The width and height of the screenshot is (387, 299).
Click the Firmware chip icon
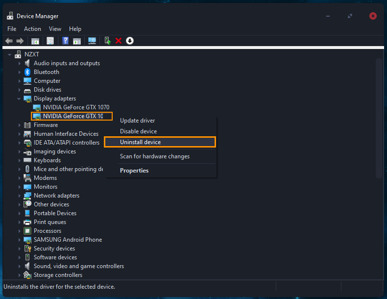pos(27,125)
